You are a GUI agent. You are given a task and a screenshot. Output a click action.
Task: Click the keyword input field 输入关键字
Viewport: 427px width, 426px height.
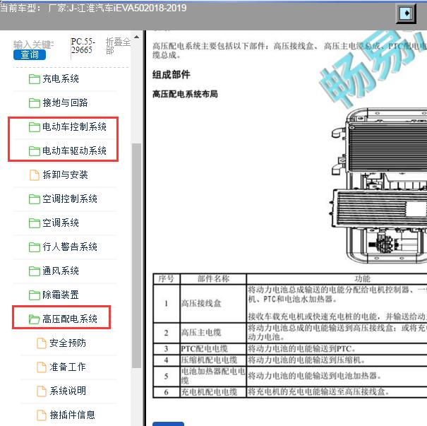pos(33,44)
